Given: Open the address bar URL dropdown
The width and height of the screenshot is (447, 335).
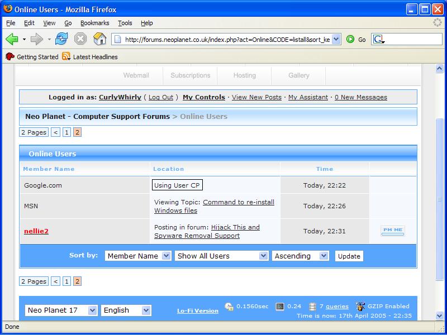Looking at the screenshot, I should pyautogui.click(x=336, y=39).
